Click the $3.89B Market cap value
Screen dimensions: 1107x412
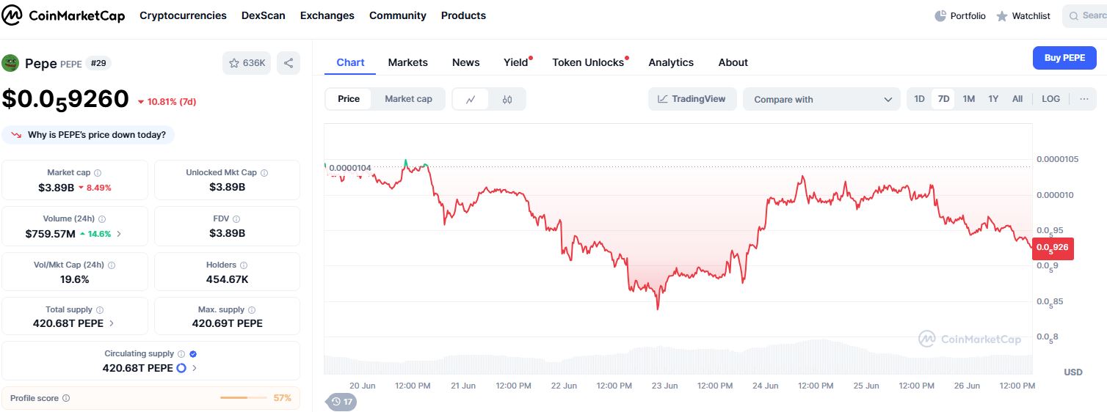click(57, 187)
